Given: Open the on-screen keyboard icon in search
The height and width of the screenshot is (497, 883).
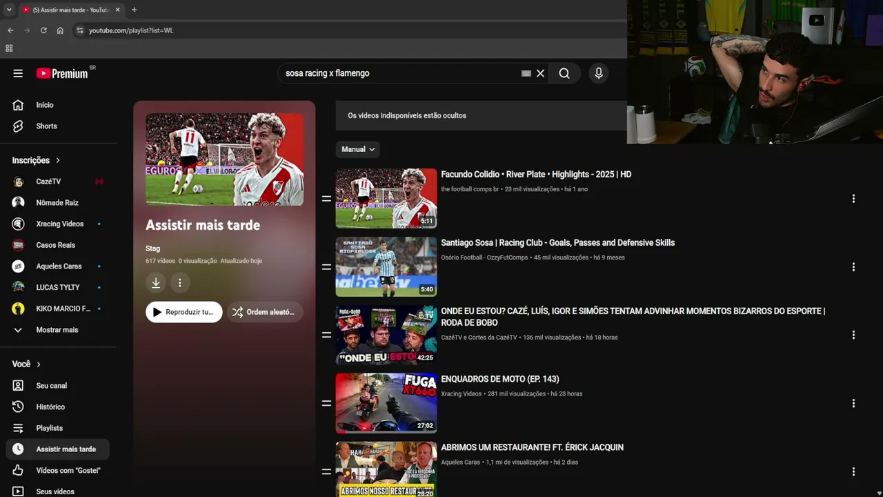Looking at the screenshot, I should (x=526, y=73).
